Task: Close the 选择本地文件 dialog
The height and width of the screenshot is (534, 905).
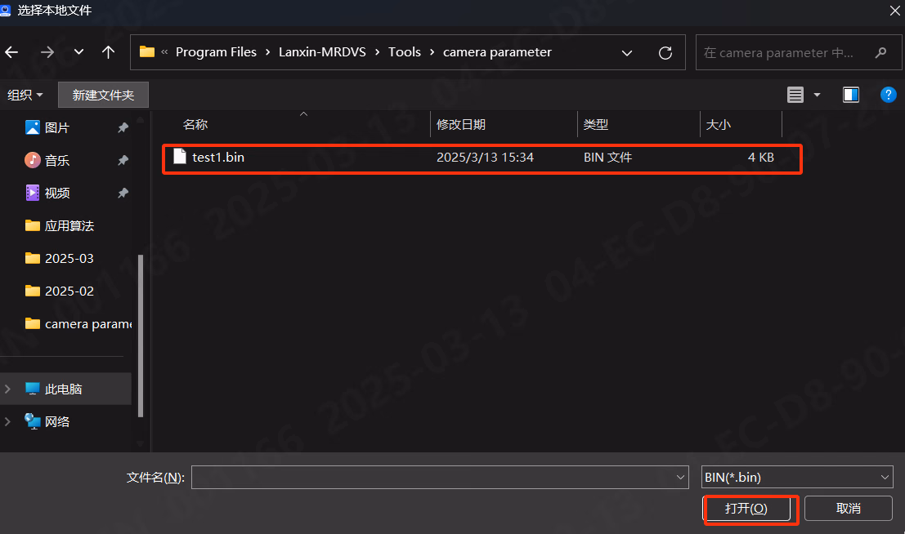Action: click(894, 11)
